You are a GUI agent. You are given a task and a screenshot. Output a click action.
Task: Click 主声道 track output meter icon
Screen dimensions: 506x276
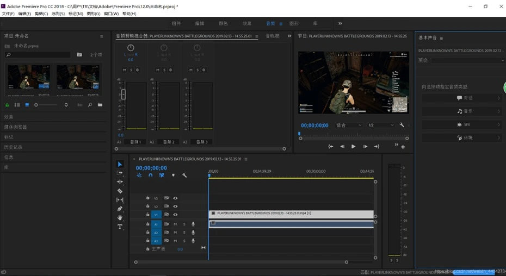pyautogui.click(x=203, y=248)
